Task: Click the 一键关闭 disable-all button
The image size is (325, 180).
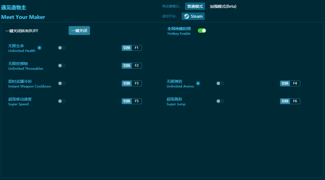Action: 79,31
